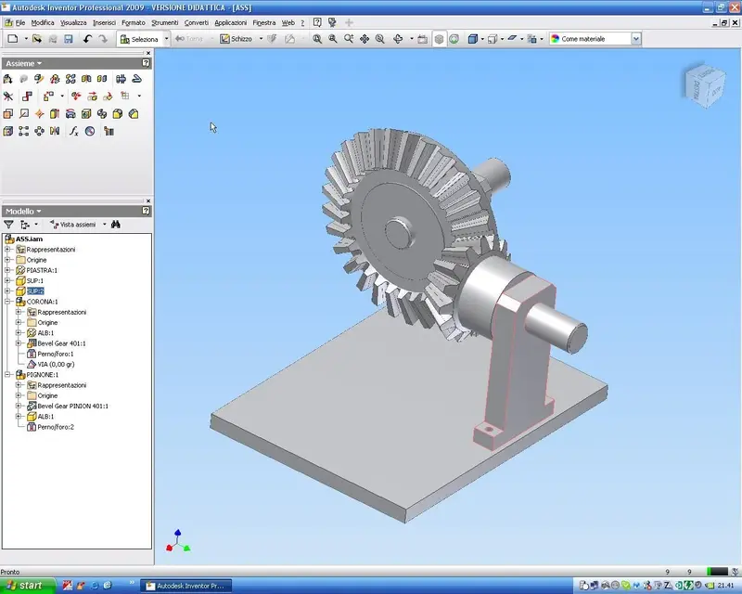Activate the Zoom Window tool
Viewport: 742px width, 594px height.
click(333, 39)
